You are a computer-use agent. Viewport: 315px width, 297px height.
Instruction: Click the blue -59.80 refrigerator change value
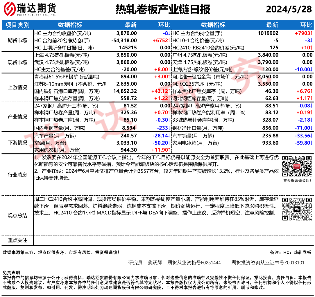pos(303,143)
